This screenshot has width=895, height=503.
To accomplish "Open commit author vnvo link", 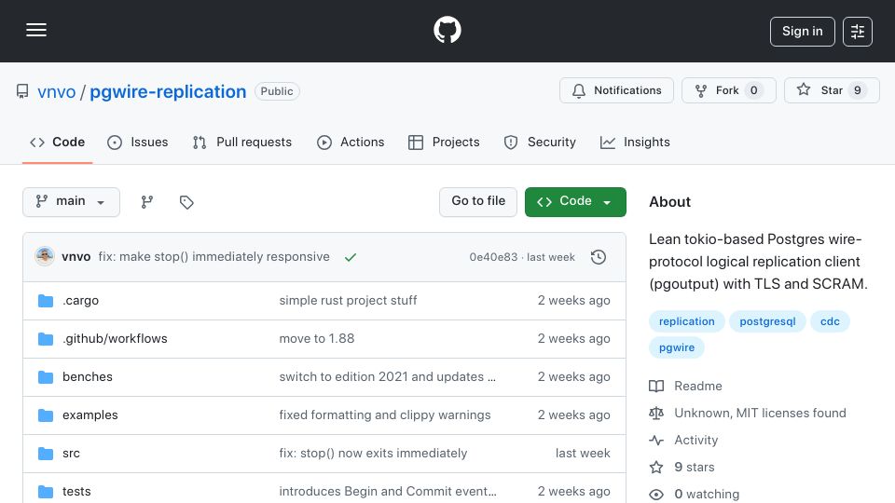I will (76, 257).
